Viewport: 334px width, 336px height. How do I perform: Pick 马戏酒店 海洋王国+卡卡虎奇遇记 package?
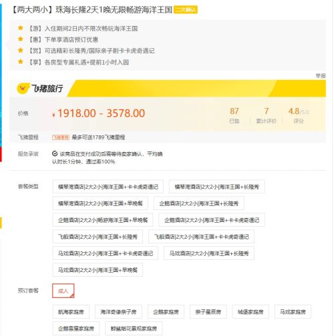pyautogui.click(x=106, y=253)
